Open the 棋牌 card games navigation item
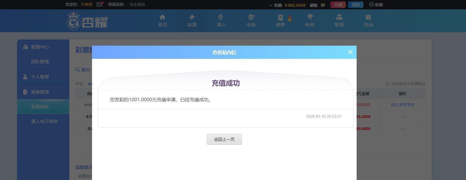Image resolution: width=466 pixels, height=180 pixels. [280, 21]
